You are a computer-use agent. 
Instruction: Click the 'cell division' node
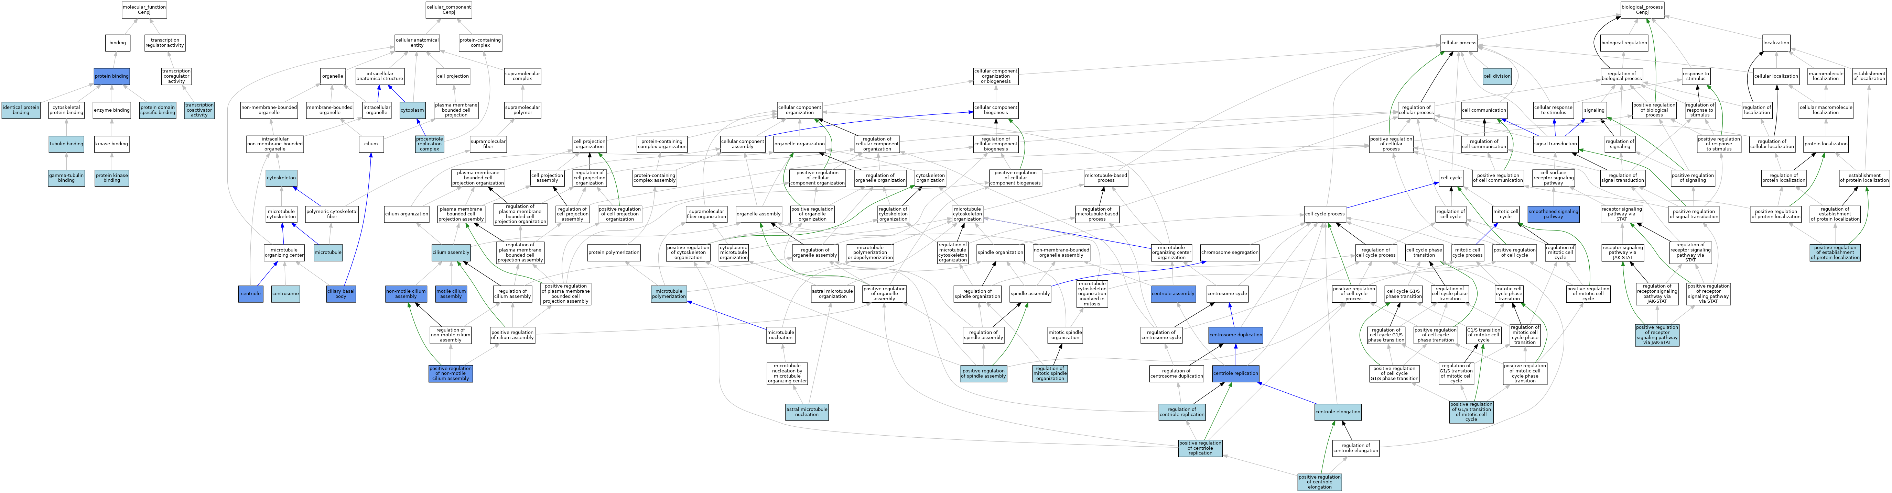(1497, 76)
